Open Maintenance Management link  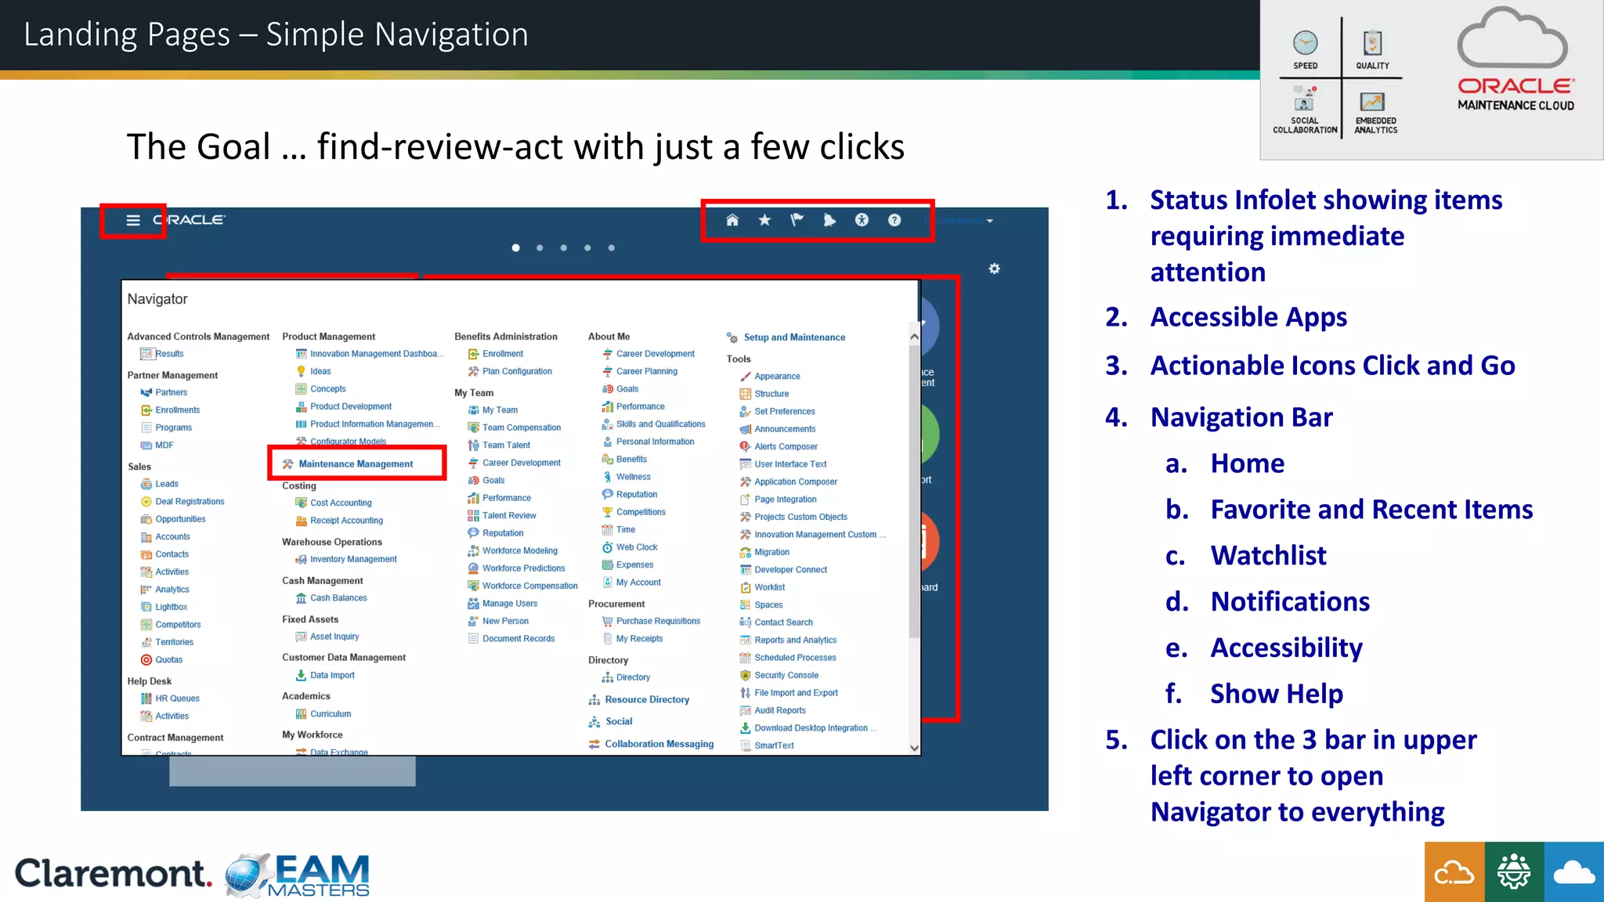pyautogui.click(x=356, y=464)
